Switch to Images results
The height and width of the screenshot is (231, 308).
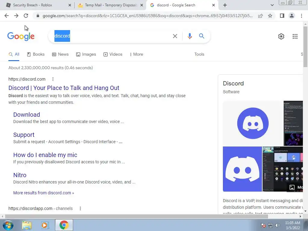coord(86,54)
